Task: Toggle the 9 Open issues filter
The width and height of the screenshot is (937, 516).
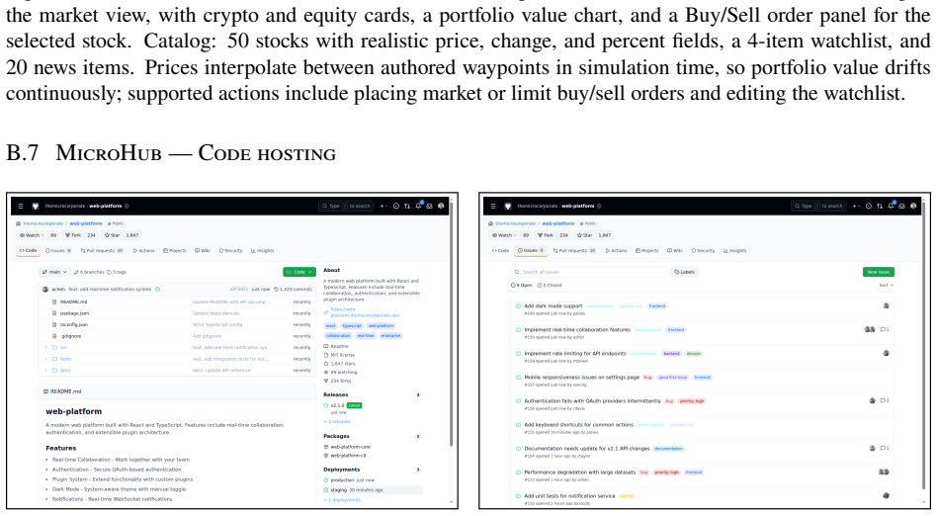Action: [x=522, y=286]
